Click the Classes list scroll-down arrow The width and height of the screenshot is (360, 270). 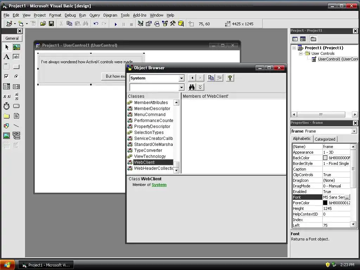coord(176,171)
